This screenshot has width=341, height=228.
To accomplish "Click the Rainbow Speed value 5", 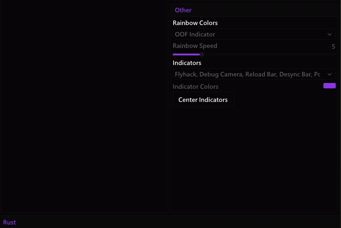I will click(333, 47).
